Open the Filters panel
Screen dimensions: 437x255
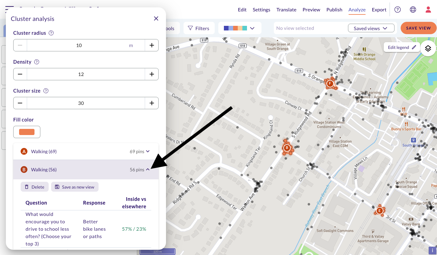199,28
